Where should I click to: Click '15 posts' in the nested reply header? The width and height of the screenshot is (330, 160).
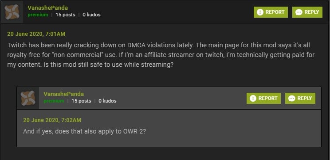(81, 101)
